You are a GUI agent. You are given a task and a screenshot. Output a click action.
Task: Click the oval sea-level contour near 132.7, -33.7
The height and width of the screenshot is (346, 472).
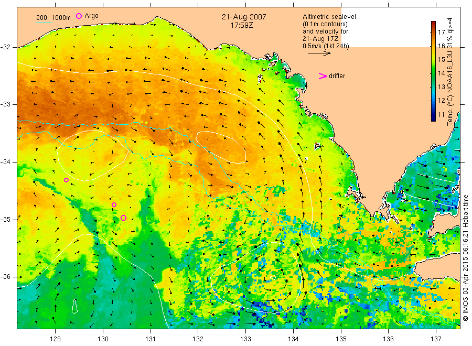pos(221,147)
